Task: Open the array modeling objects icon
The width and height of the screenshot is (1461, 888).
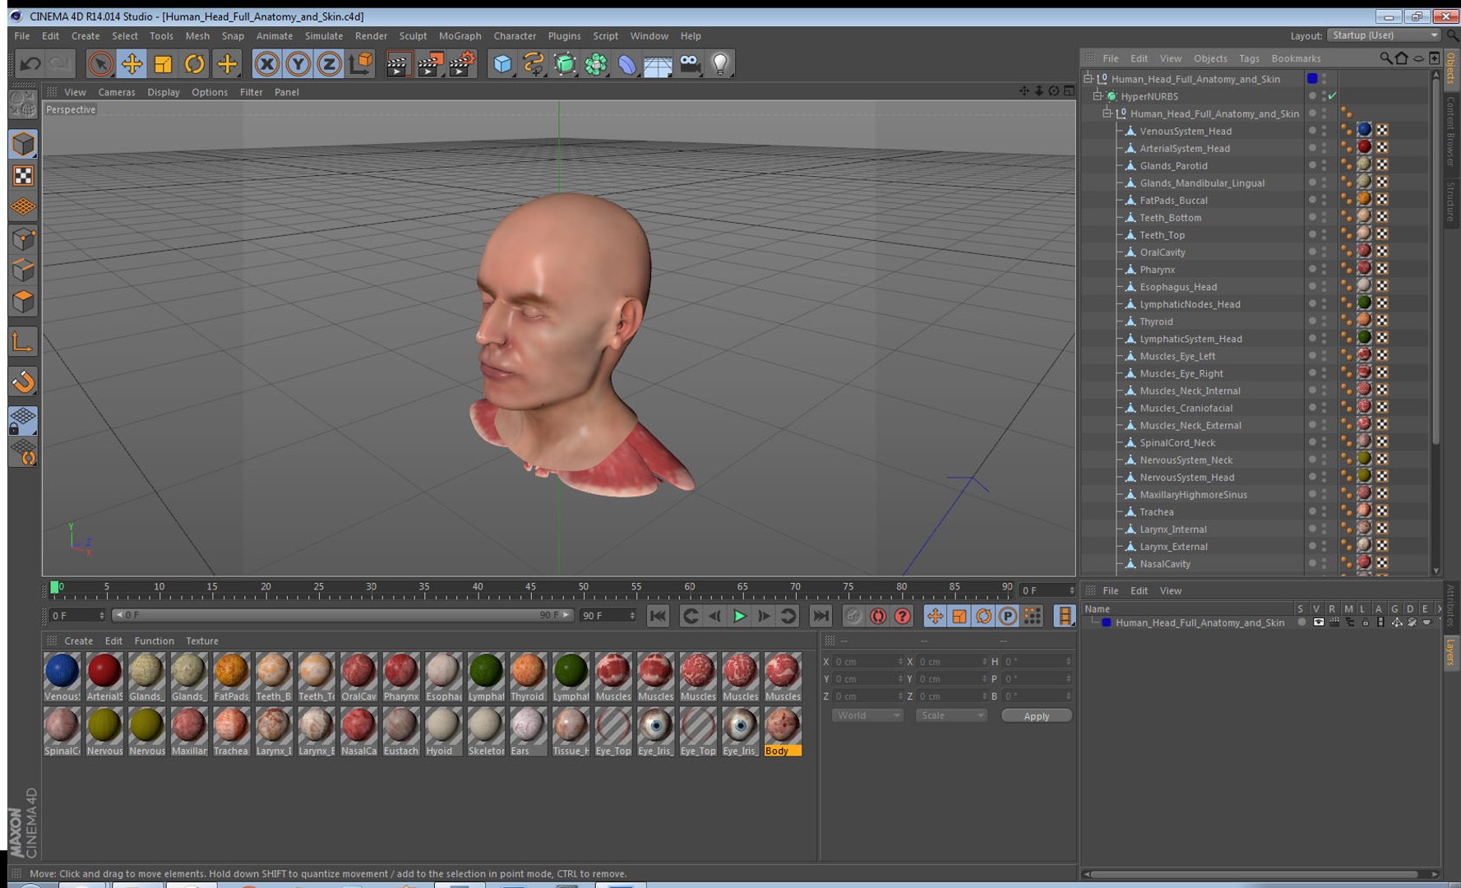Action: [x=596, y=63]
